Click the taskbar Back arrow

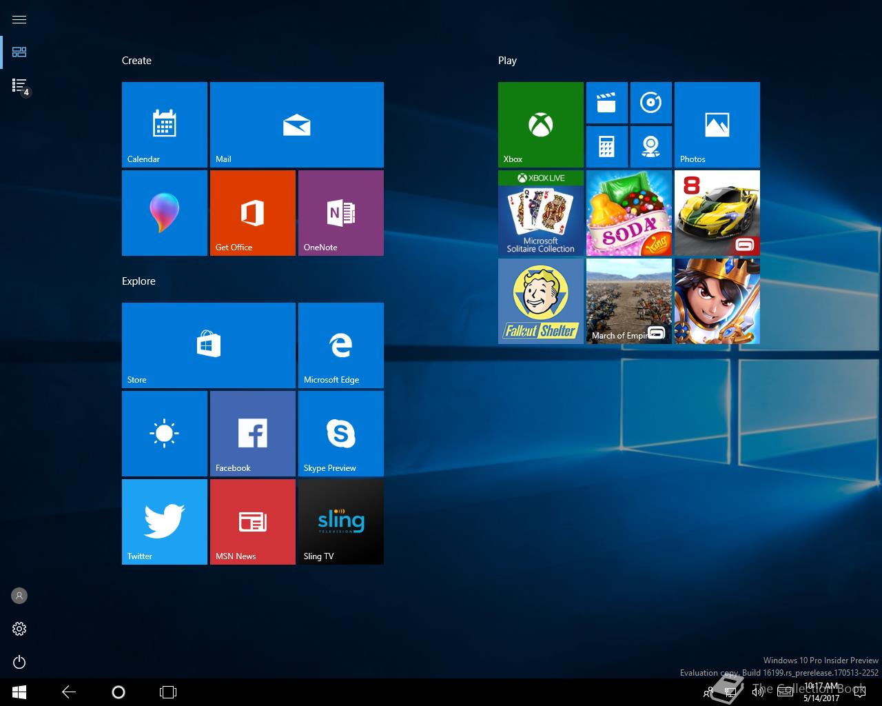click(69, 692)
